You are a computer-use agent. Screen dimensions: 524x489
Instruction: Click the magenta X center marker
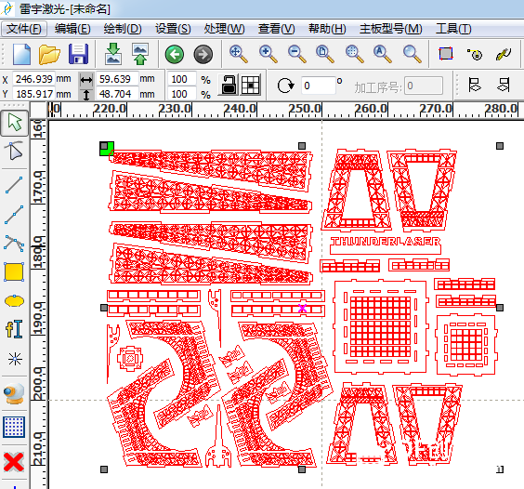302,309
